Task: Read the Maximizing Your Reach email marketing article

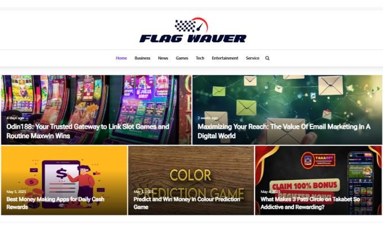Action: (284, 131)
